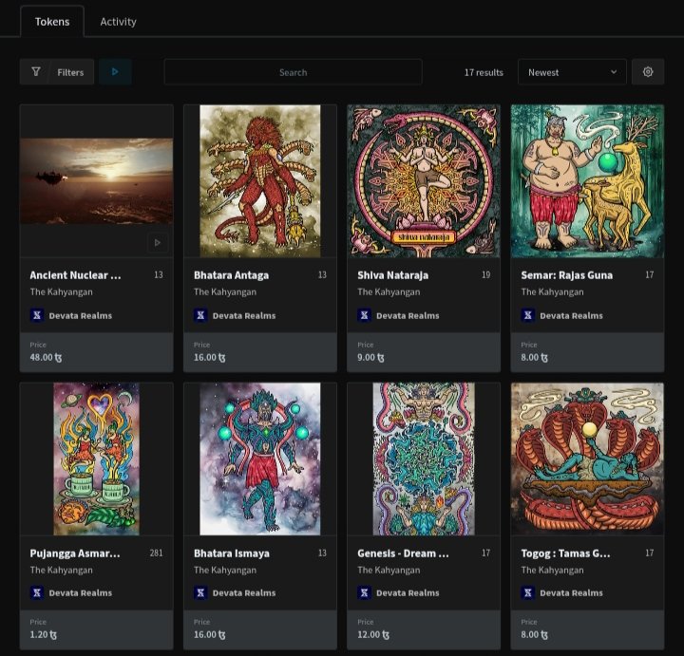Open the Shiva Nataraja artwork thumbnail

pyautogui.click(x=424, y=181)
